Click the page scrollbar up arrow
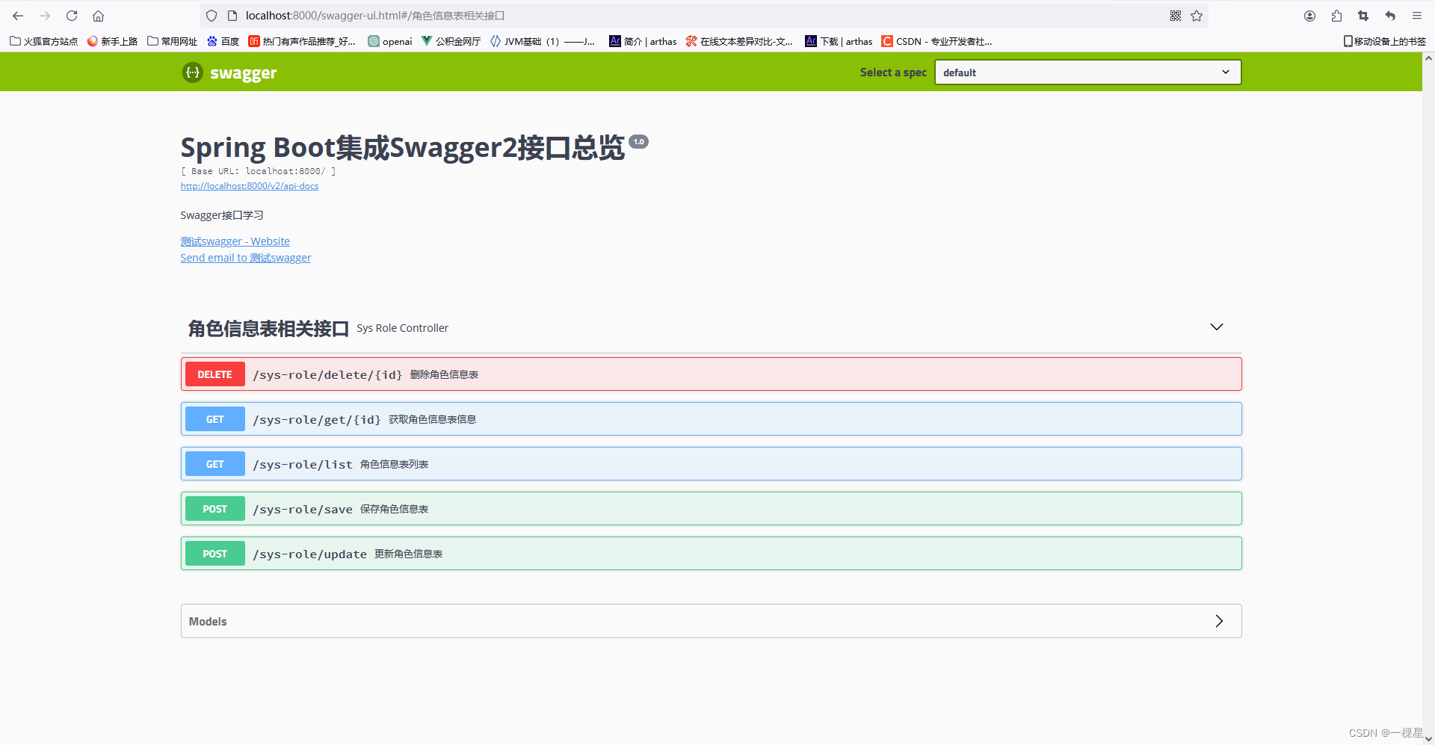This screenshot has height=745, width=1435. click(1428, 58)
